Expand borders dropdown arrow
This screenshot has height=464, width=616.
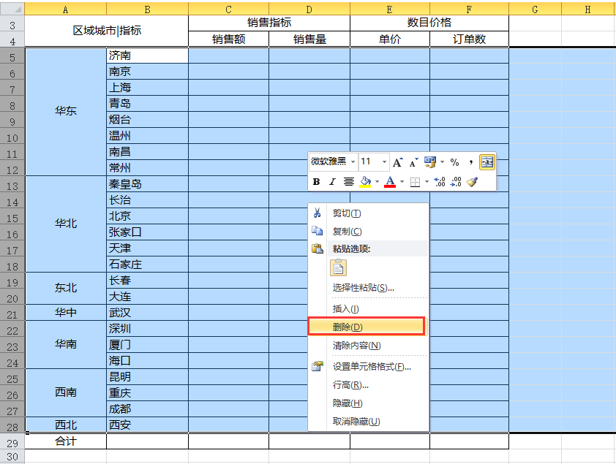(427, 182)
